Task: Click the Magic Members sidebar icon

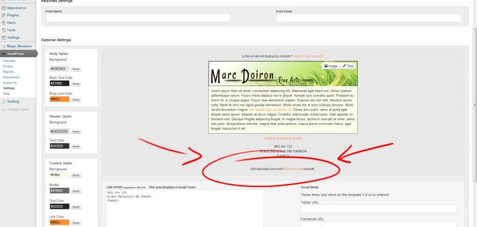Action: pos(4,46)
